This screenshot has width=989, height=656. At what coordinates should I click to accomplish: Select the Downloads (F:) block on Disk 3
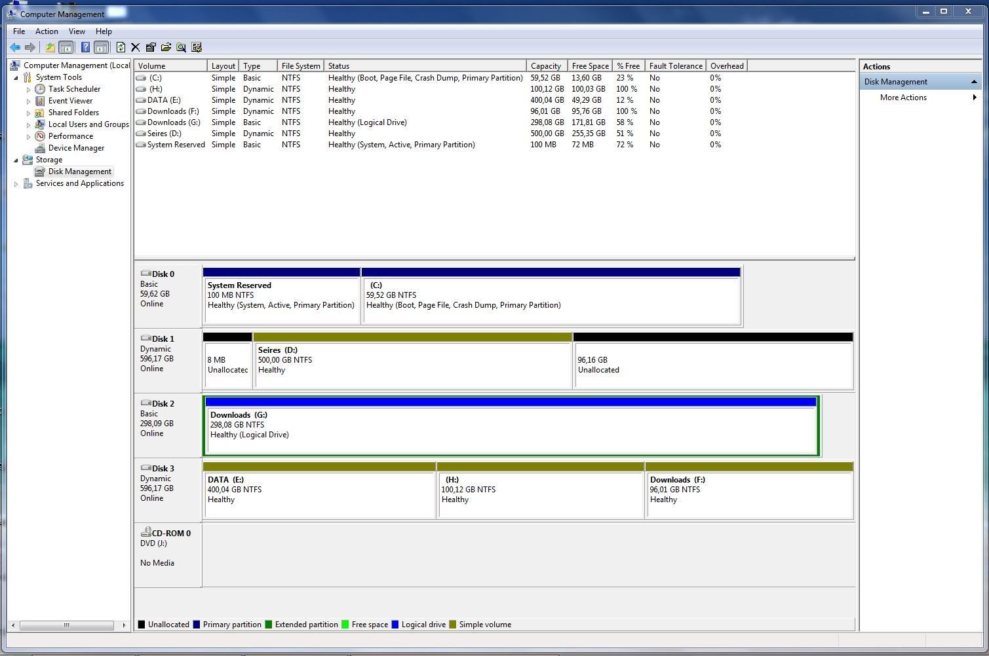(x=750, y=490)
